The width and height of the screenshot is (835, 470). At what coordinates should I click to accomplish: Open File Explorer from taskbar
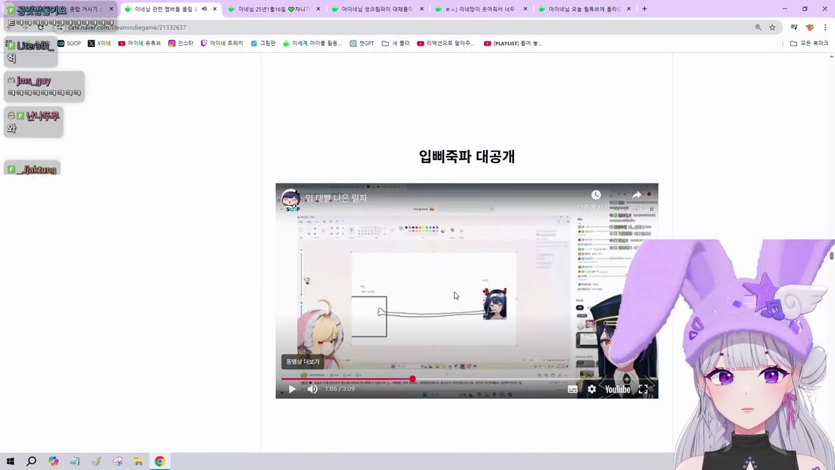click(138, 462)
